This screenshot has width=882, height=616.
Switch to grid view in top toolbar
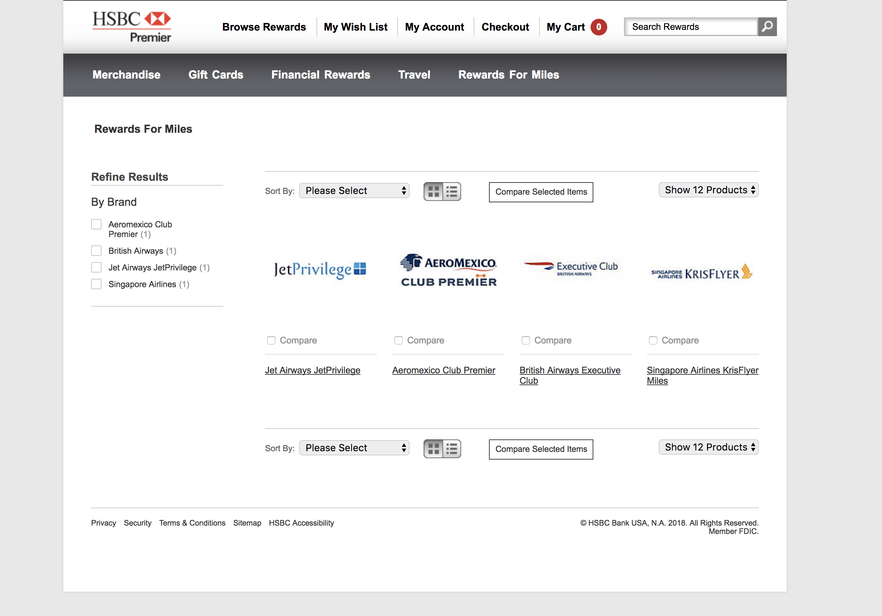point(433,191)
